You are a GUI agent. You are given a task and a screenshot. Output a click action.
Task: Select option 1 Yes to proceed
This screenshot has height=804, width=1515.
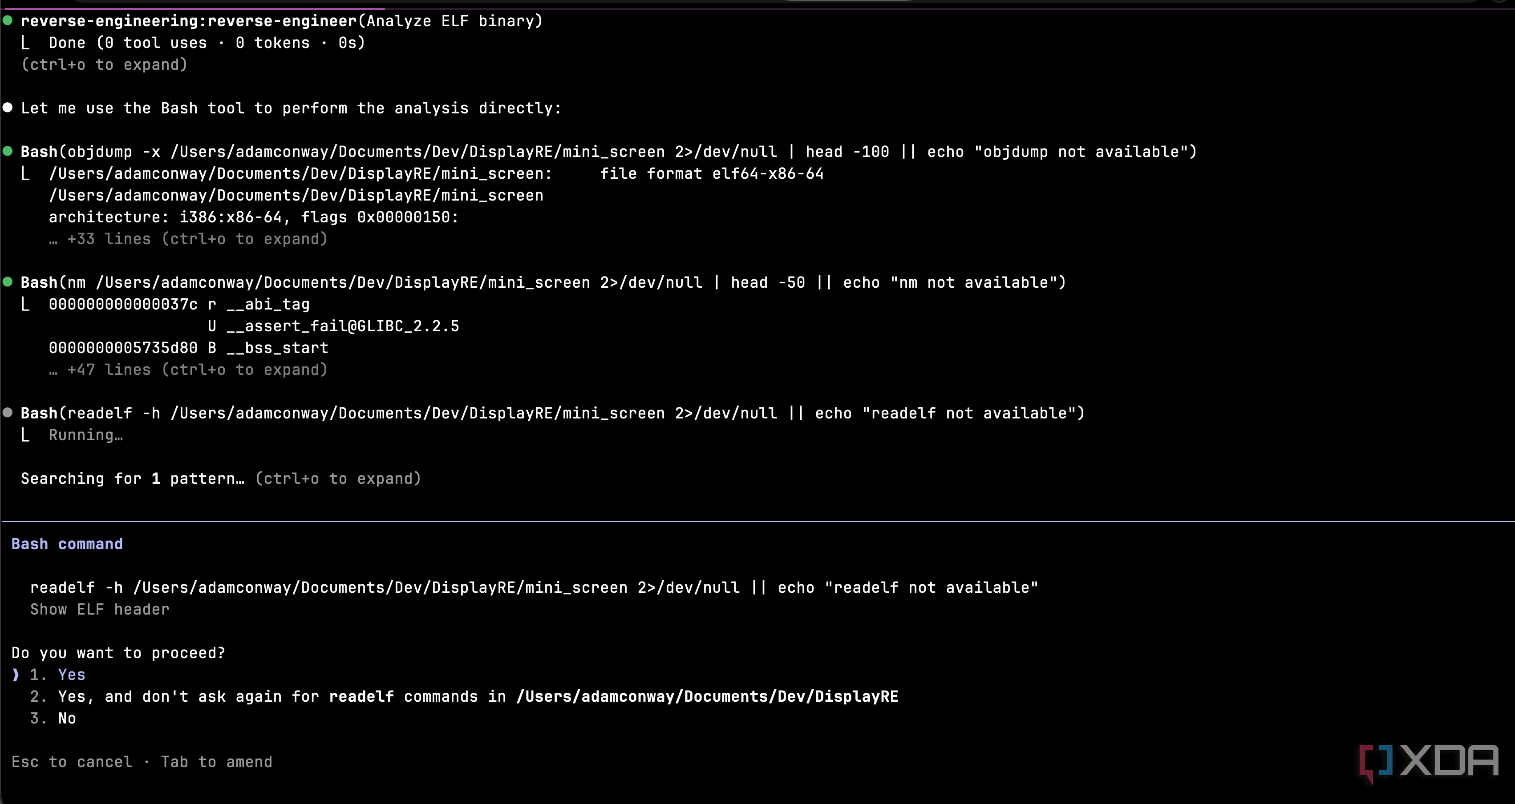[58, 675]
